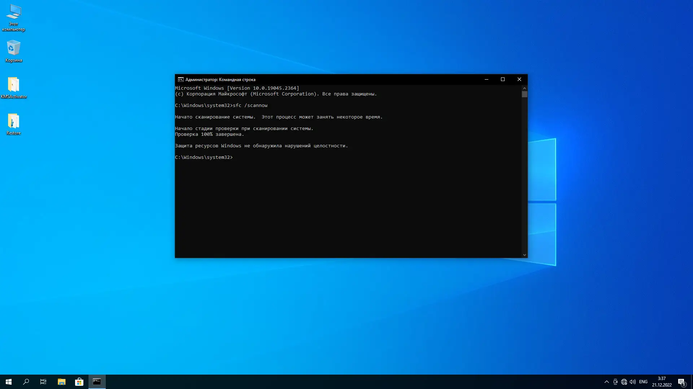Click the Command Prompt taskbar button
Screen dimensions: 693x389
[97, 382]
